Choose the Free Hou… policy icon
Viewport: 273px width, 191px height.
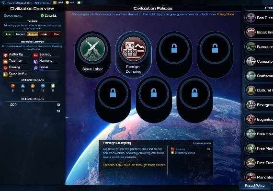(250, 134)
